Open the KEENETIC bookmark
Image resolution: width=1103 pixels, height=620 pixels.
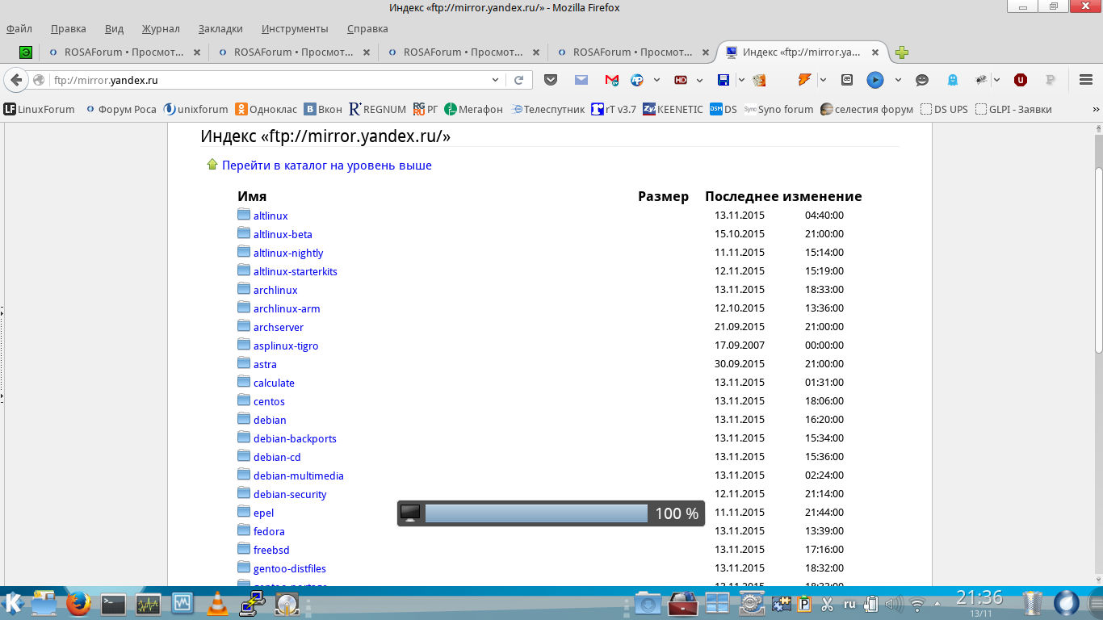(673, 109)
